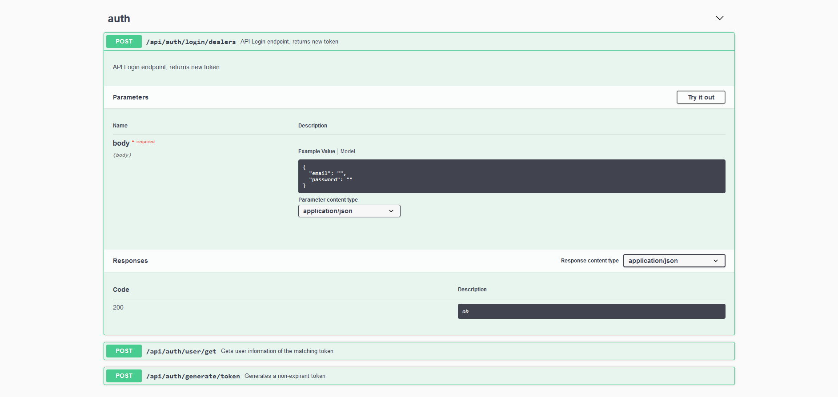The width and height of the screenshot is (838, 397).
Task: Open the Response content type dropdown
Action: pos(674,261)
